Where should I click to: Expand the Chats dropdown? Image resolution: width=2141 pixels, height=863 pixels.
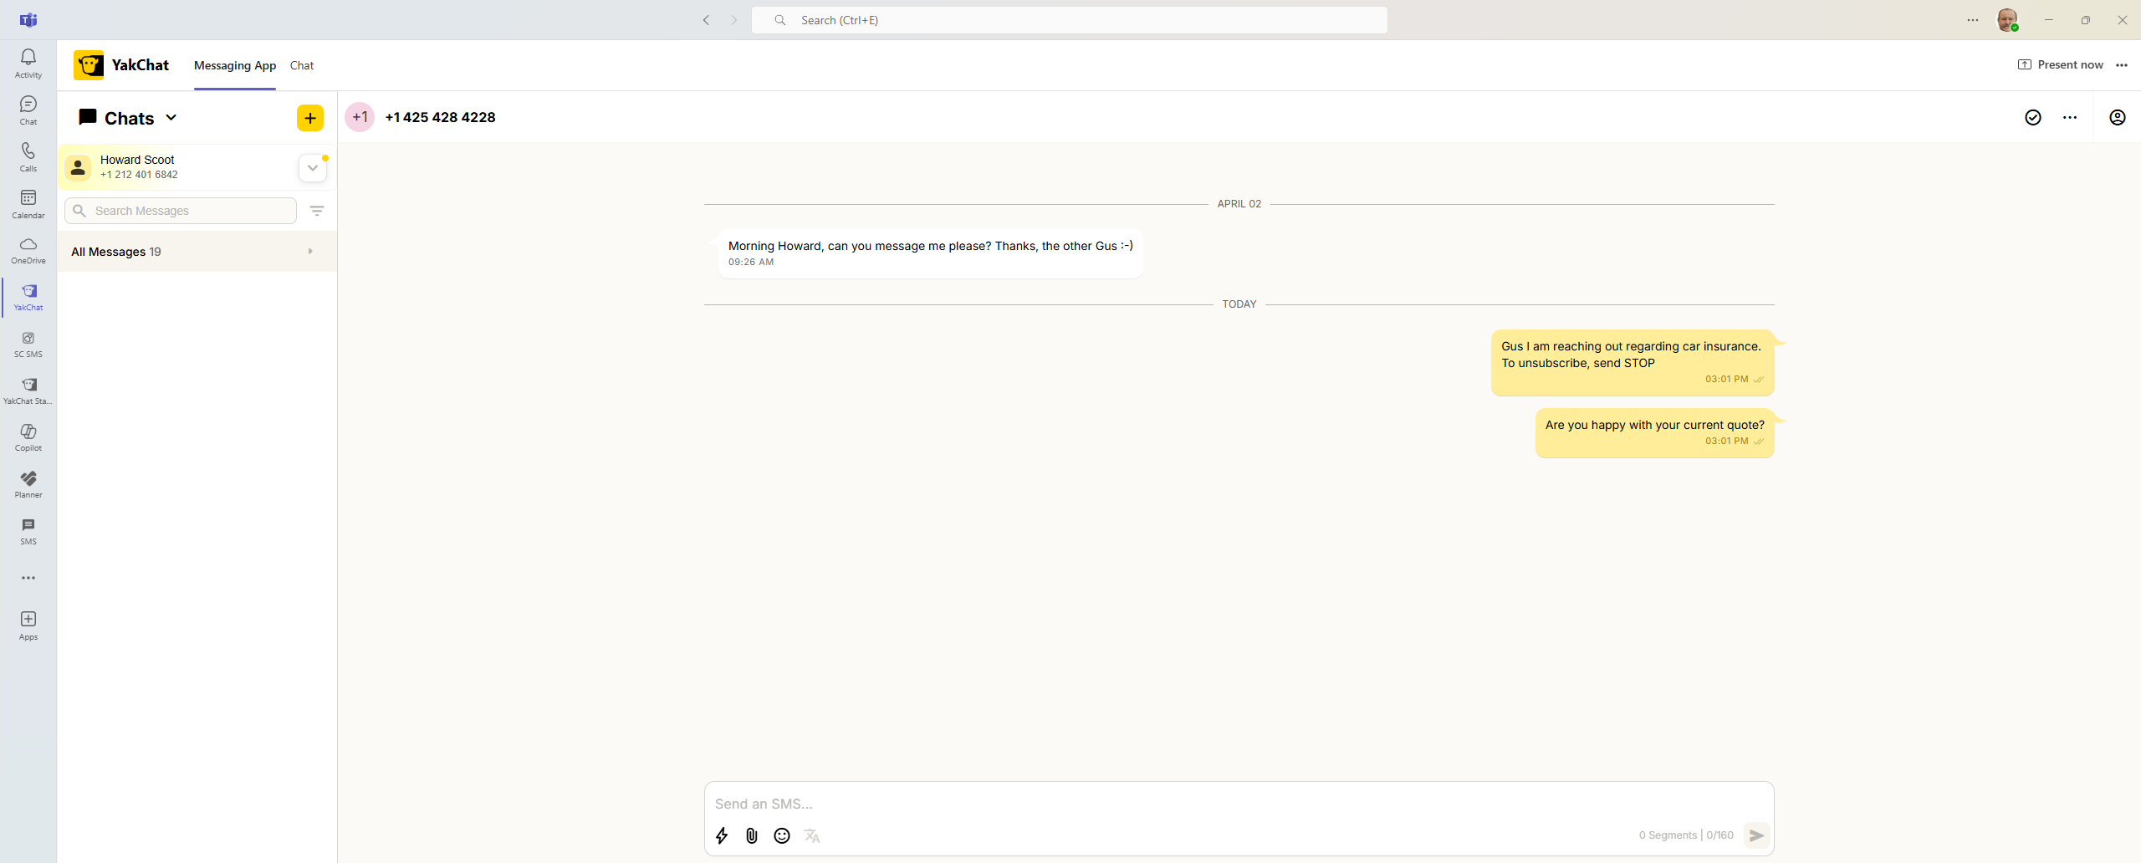[x=171, y=118]
